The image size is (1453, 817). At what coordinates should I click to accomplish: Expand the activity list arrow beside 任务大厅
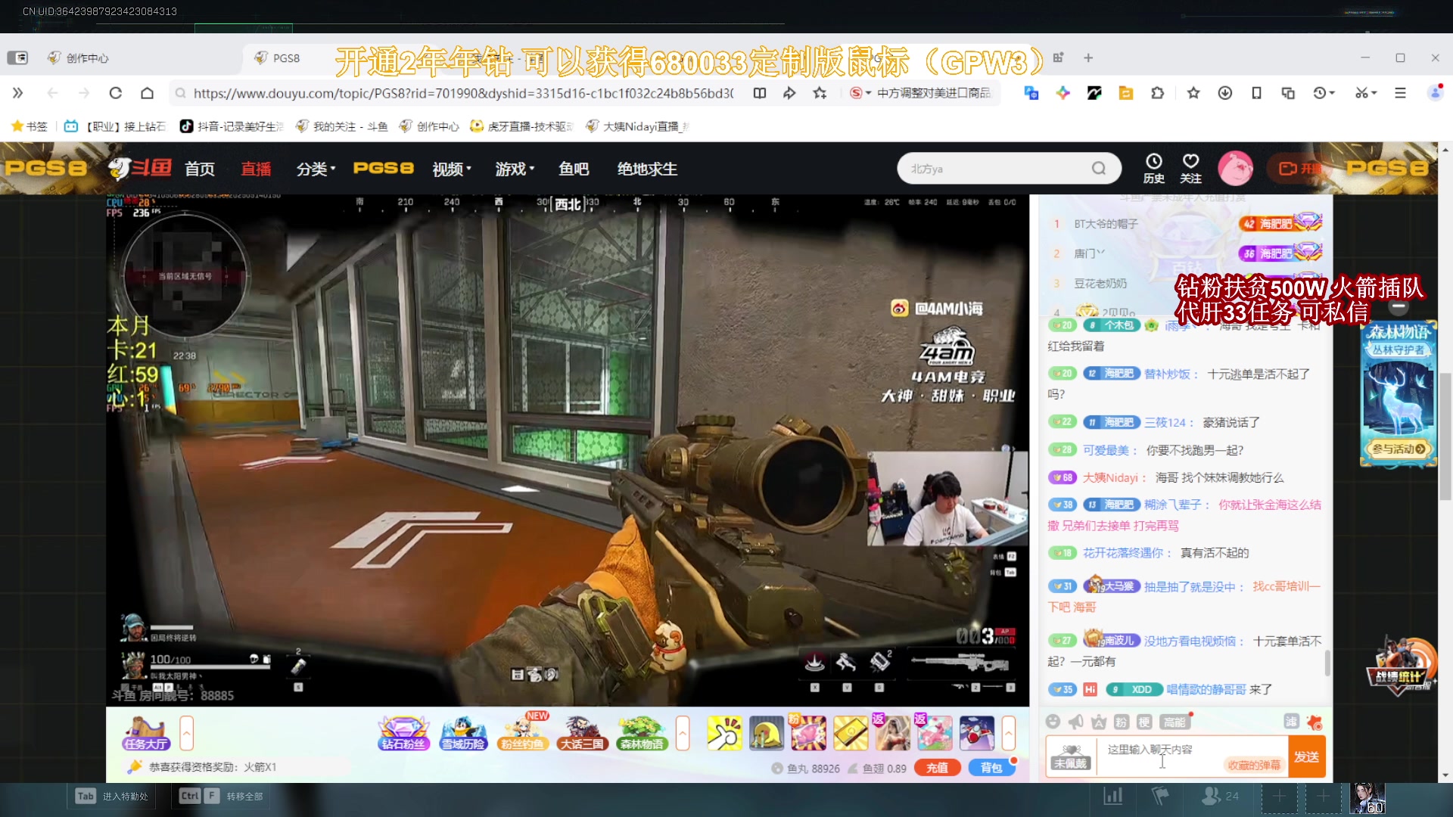pos(186,733)
